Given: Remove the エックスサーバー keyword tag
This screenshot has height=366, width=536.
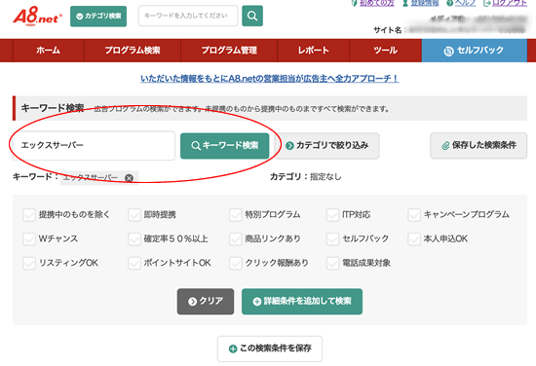Looking at the screenshot, I should 129,178.
